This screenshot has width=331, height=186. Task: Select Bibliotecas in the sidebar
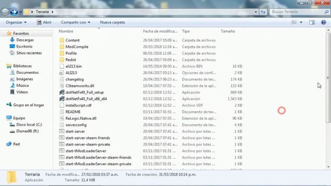click(22, 66)
